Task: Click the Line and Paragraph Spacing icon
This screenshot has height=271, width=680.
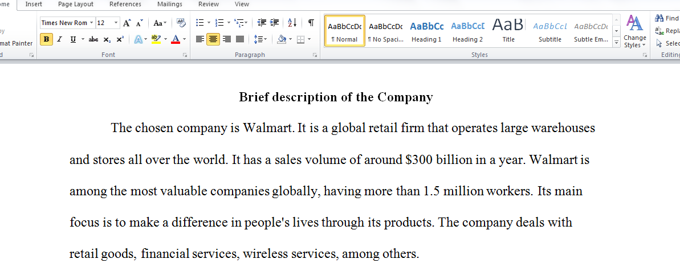Action: pyautogui.click(x=260, y=39)
